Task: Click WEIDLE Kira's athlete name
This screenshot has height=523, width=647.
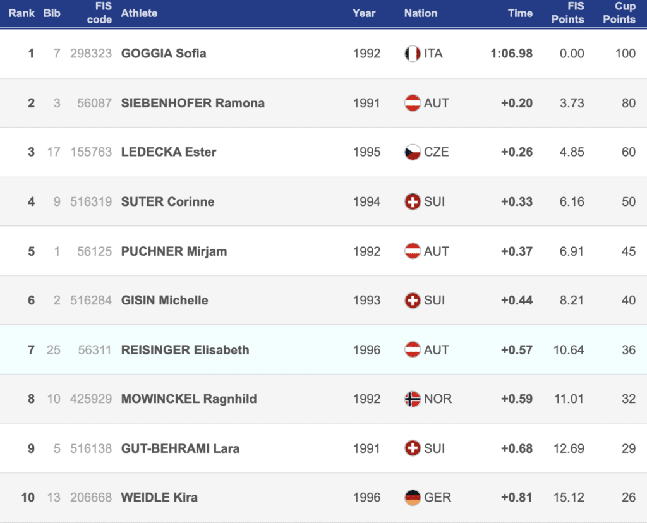Action: (x=159, y=498)
